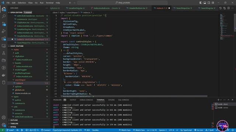Screen dimensions: 236x132
Task: Close the terminal panel
Action: [232, 100]
